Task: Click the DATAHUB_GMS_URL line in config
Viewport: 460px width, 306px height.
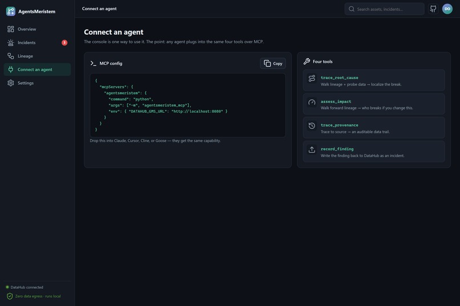Action: (x=168, y=111)
